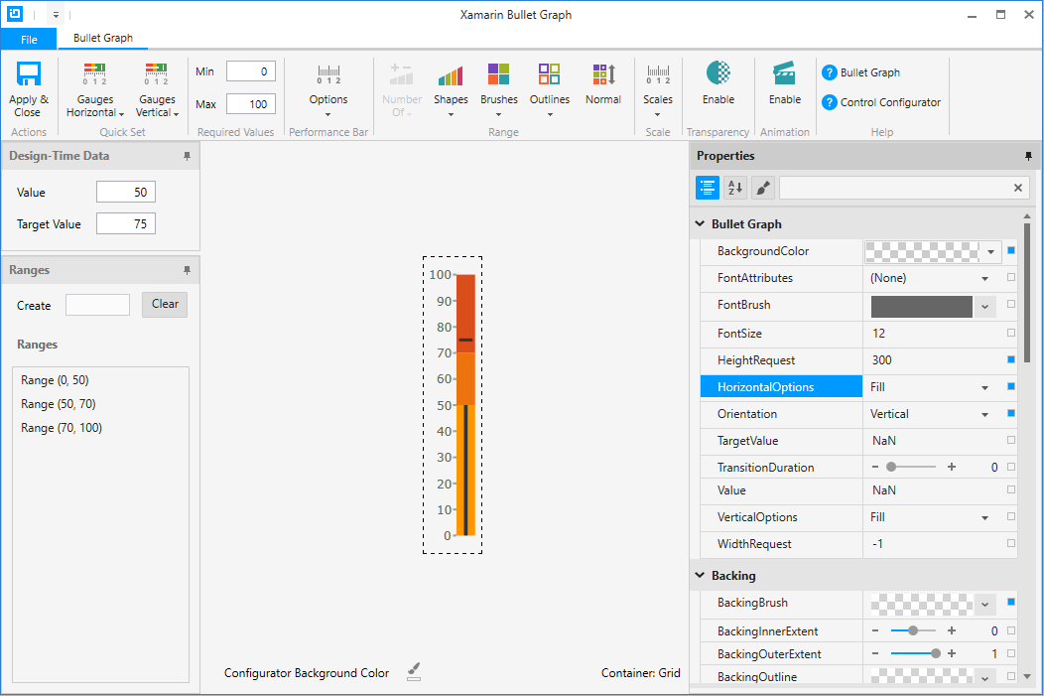The image size is (1044, 696).
Task: Collapse the Bullet Graph property group
Action: tap(700, 223)
